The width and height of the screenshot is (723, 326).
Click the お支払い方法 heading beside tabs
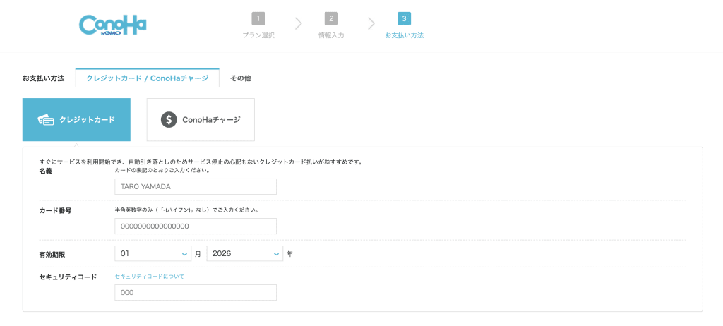[43, 78]
